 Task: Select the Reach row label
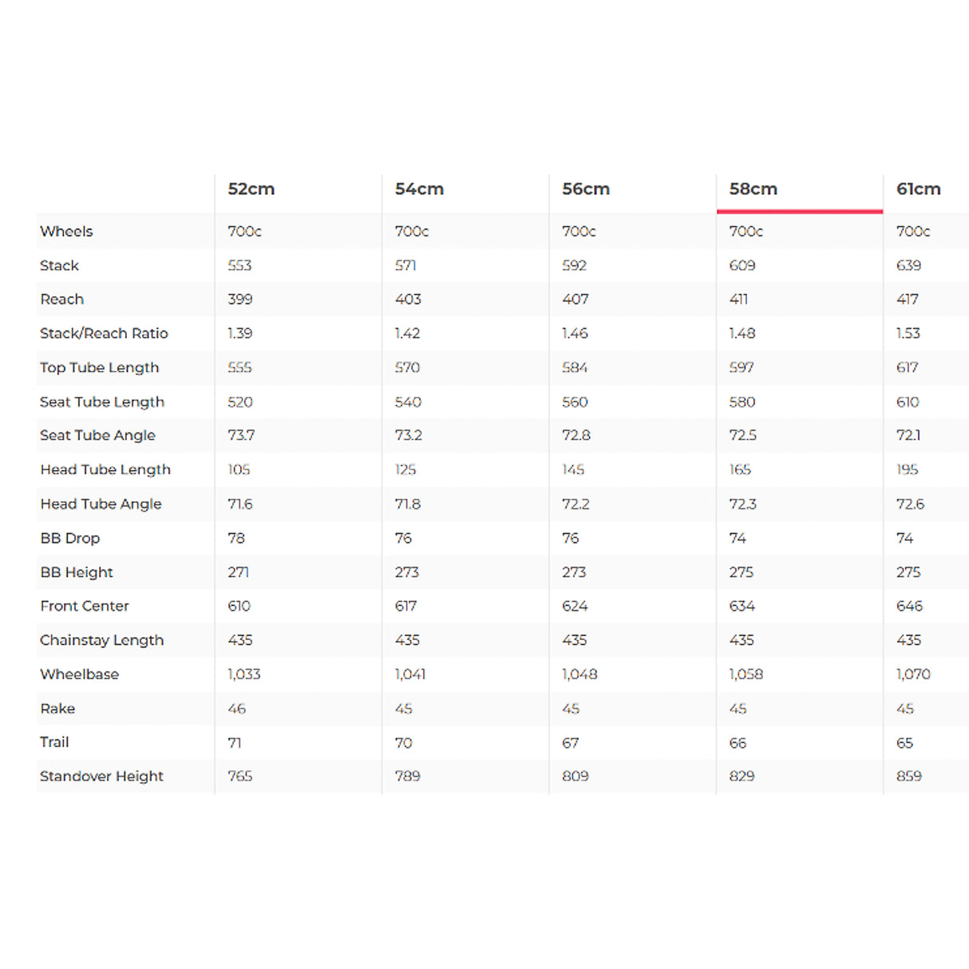[x=61, y=299]
